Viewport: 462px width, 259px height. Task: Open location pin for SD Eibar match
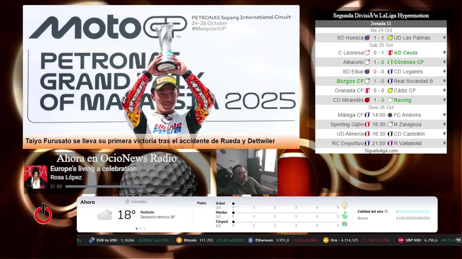[444, 72]
